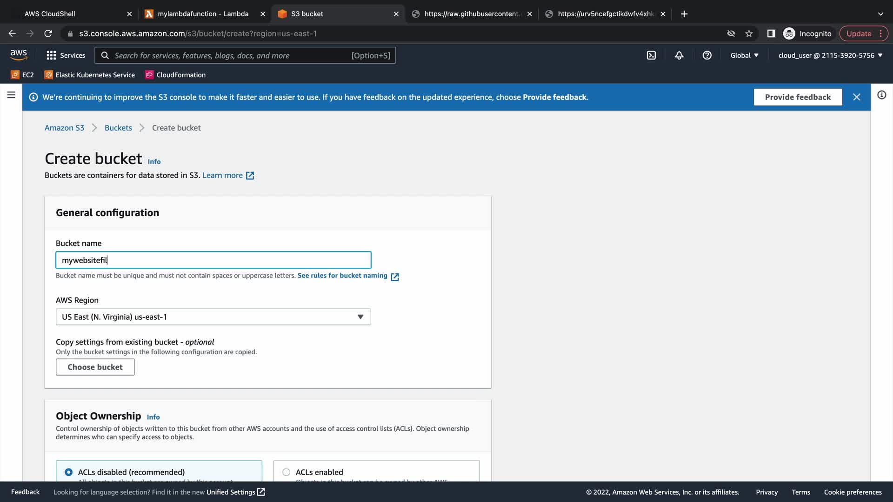Open the AWS support help icon
Viewport: 893px width, 502px height.
point(707,55)
